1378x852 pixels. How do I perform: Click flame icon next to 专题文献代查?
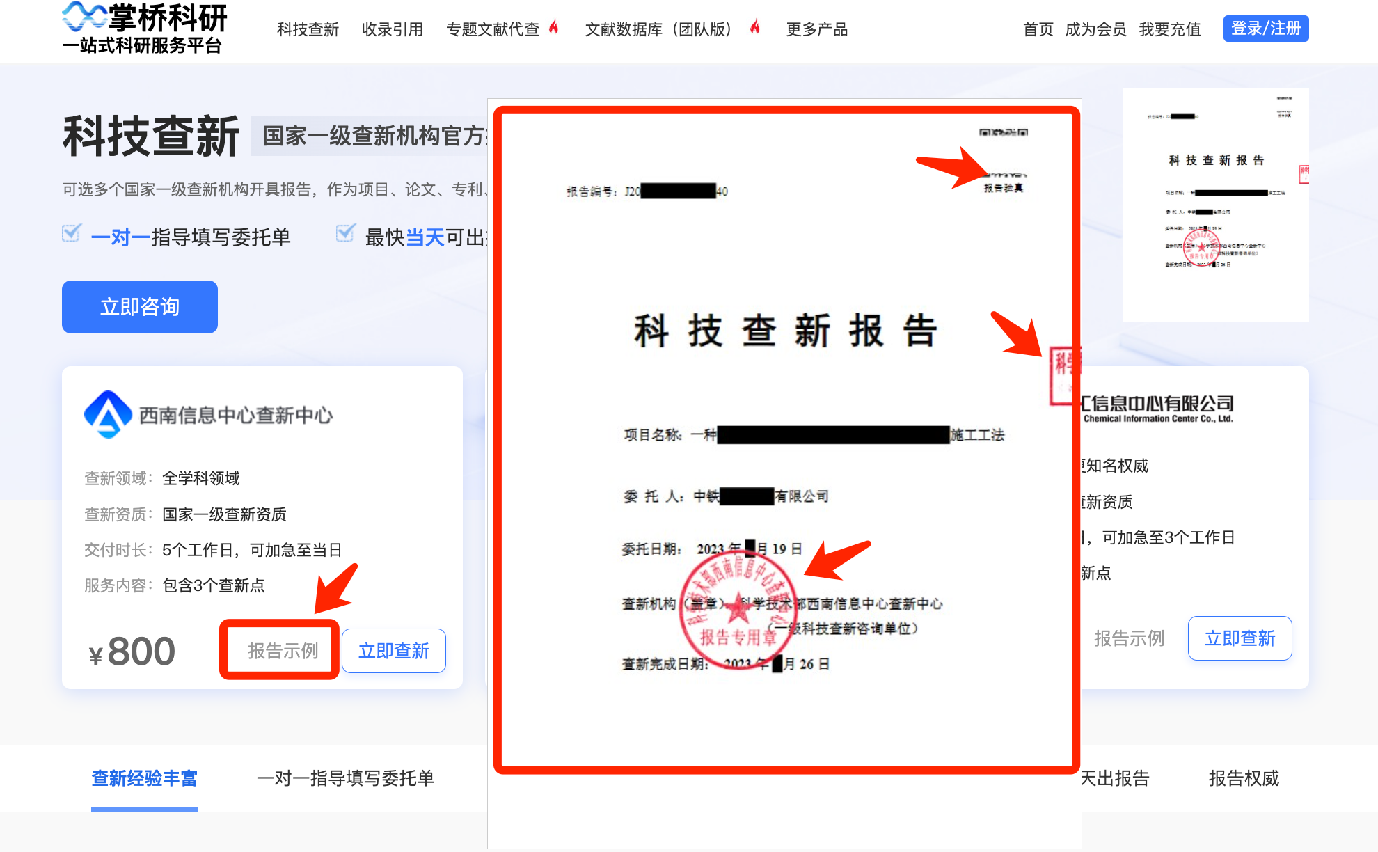point(554,28)
